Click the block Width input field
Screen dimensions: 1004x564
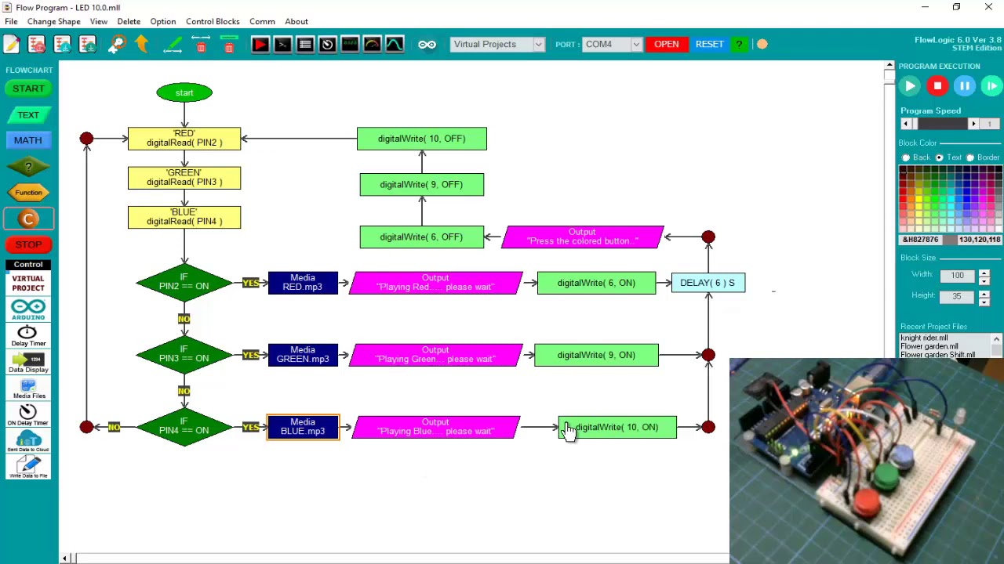pyautogui.click(x=958, y=276)
